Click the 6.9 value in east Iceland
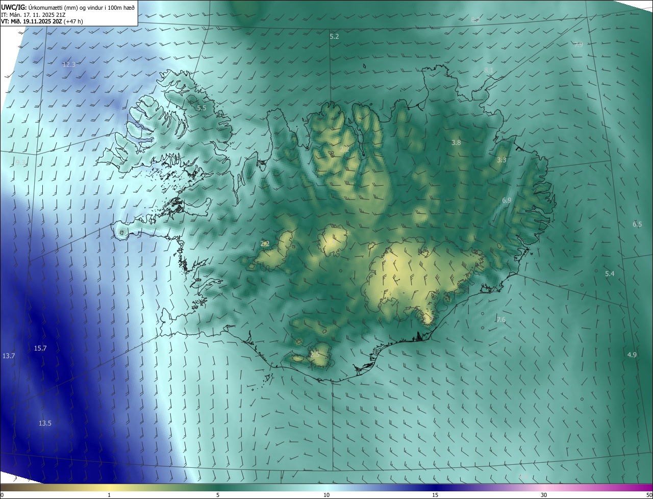 pos(507,201)
